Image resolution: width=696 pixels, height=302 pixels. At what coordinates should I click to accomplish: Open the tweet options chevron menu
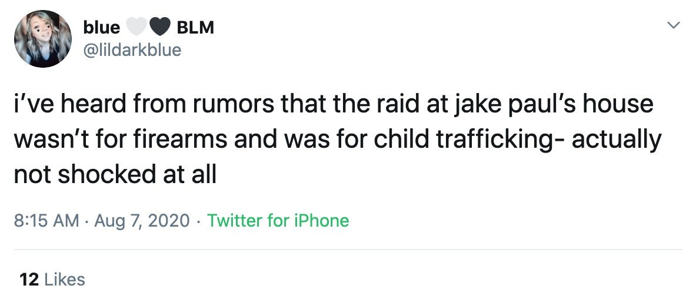pyautogui.click(x=674, y=25)
